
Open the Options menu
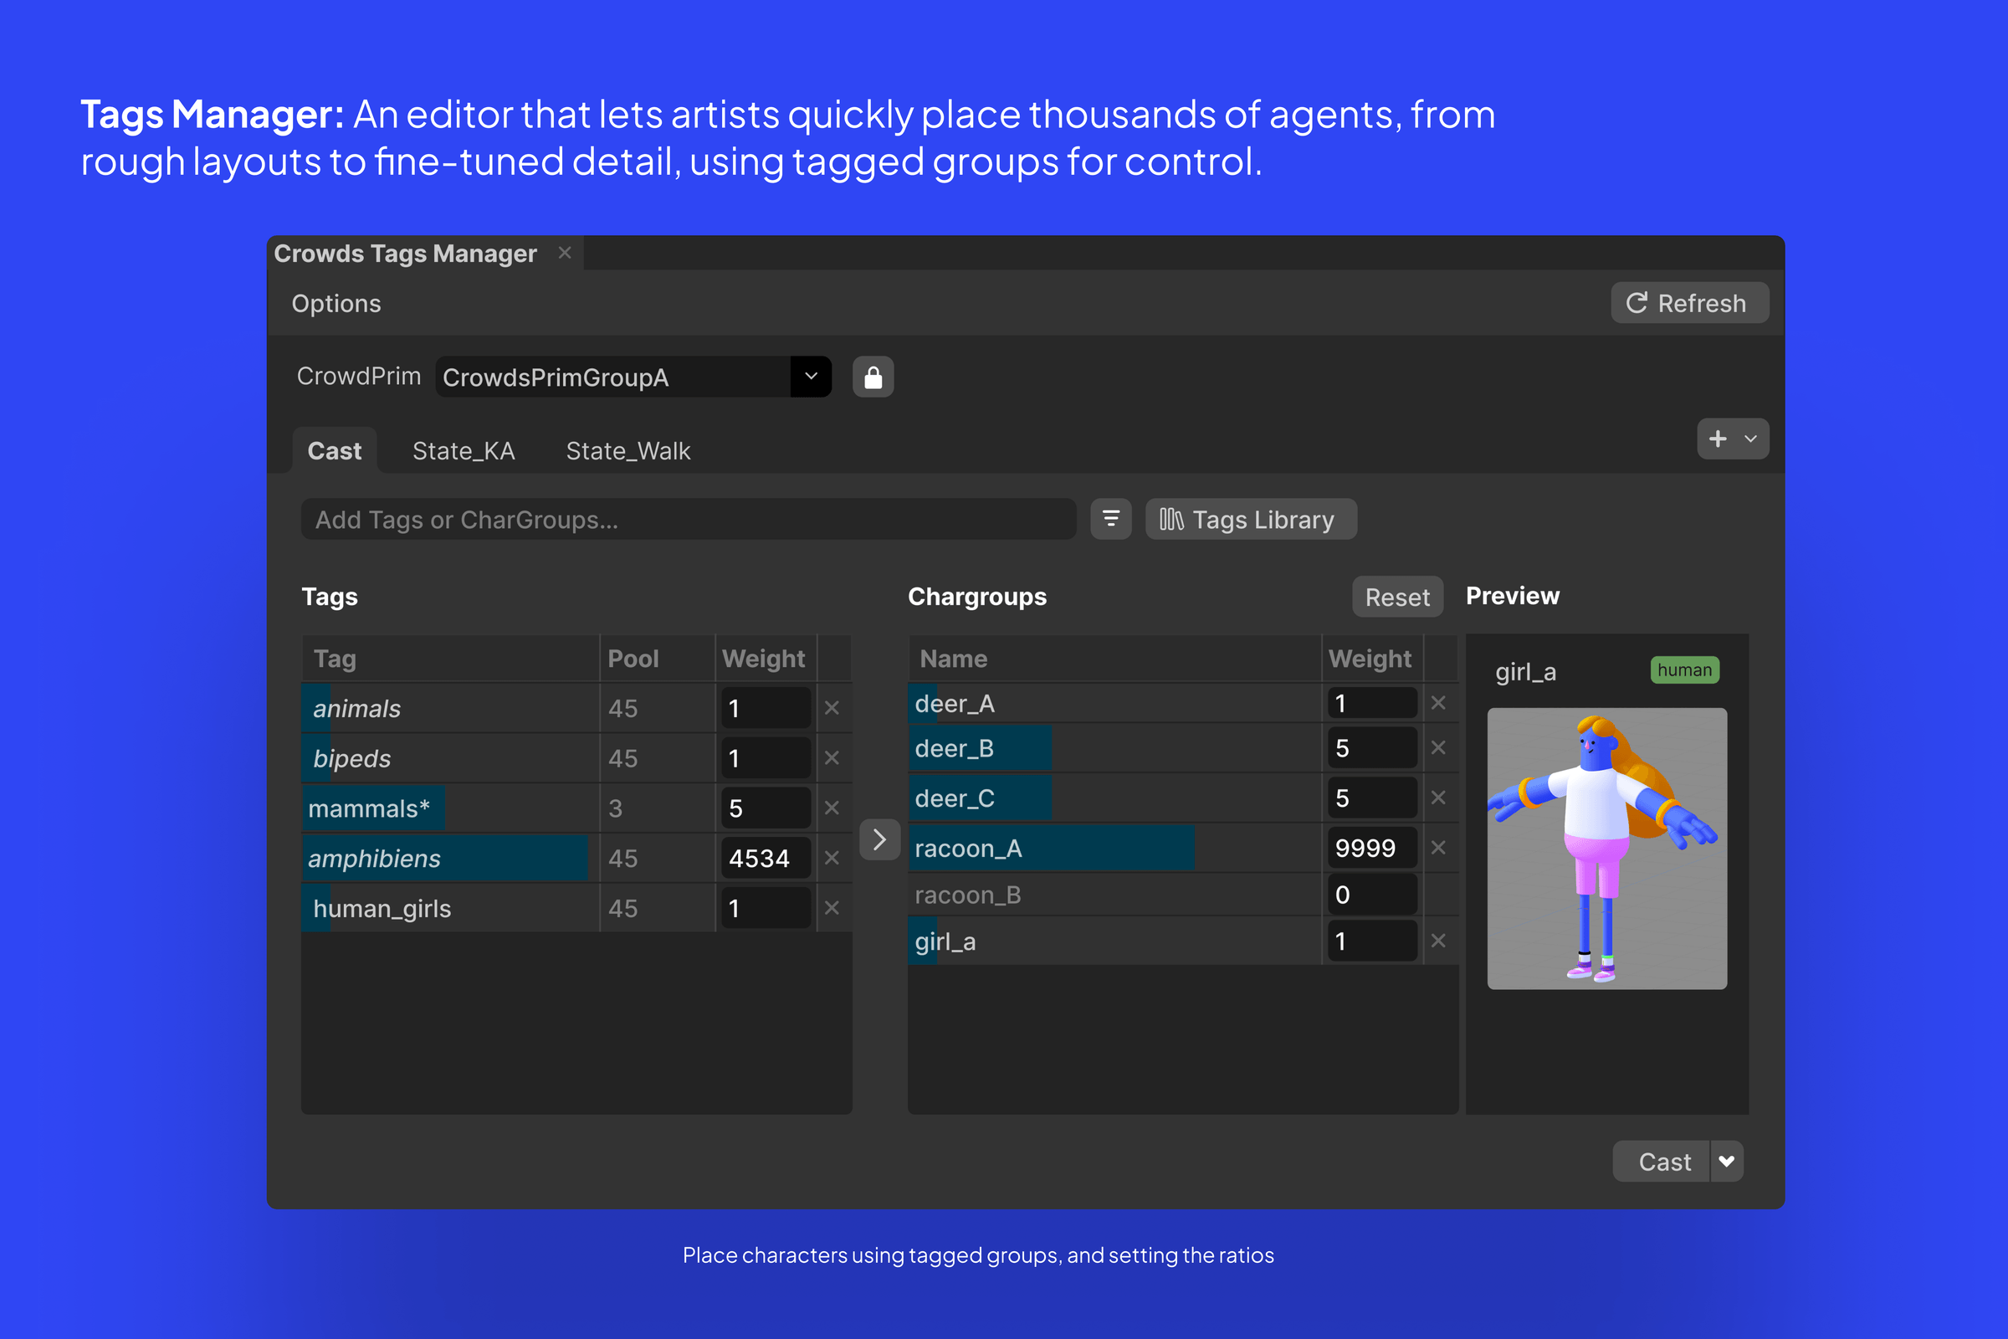click(336, 303)
